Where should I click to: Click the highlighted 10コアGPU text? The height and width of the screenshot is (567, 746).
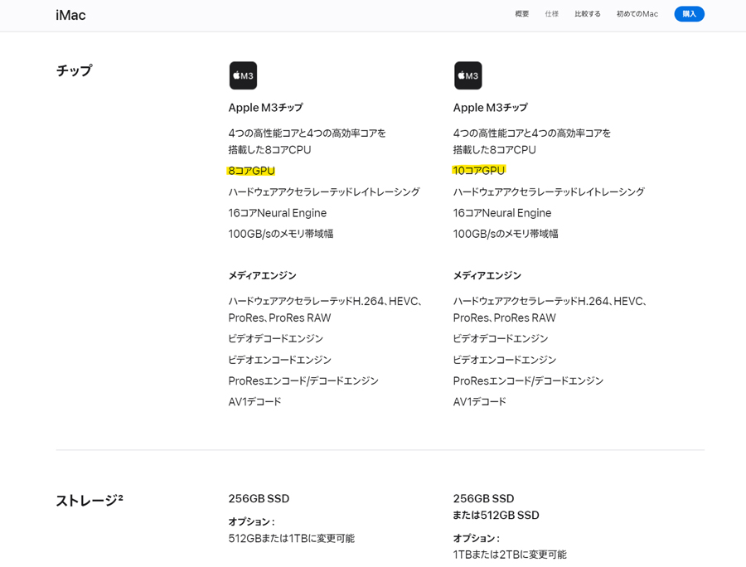tap(478, 171)
